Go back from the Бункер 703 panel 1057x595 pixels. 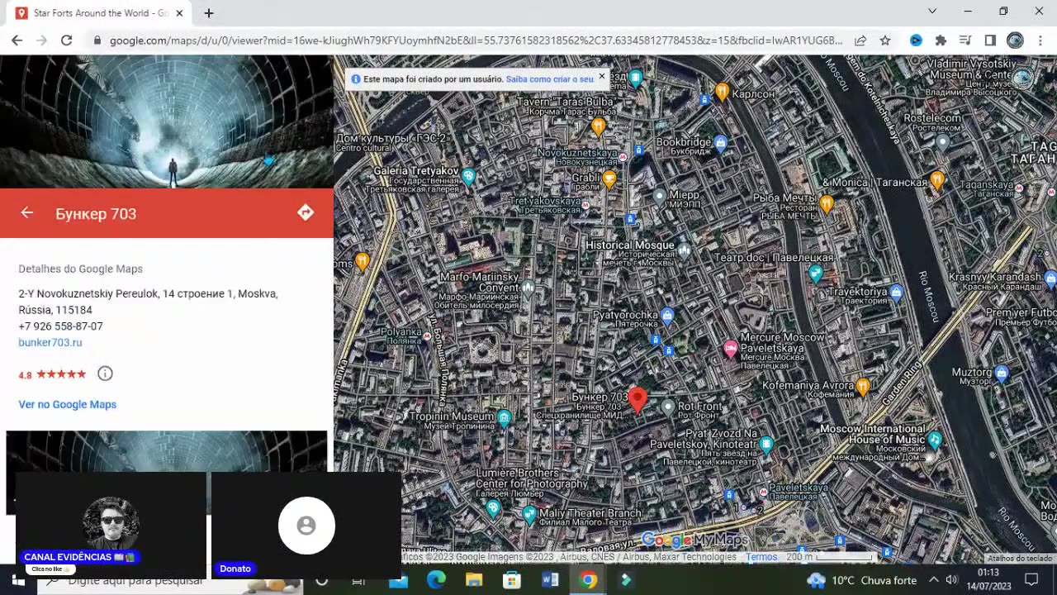(27, 213)
